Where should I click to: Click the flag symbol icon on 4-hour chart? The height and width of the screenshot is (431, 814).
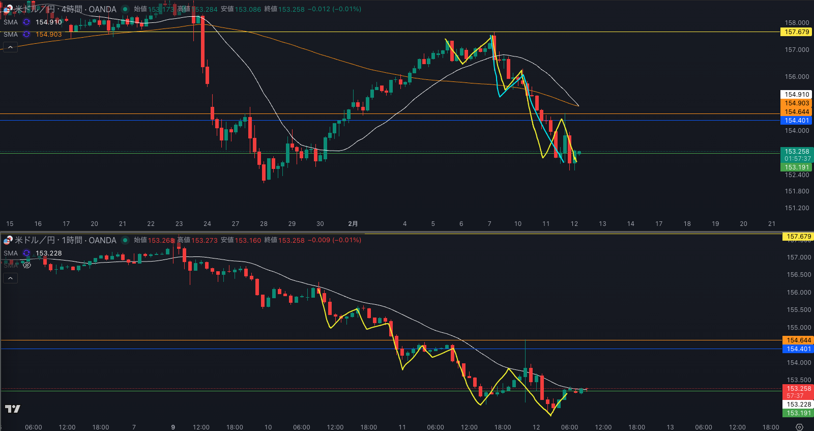pyautogui.click(x=8, y=9)
